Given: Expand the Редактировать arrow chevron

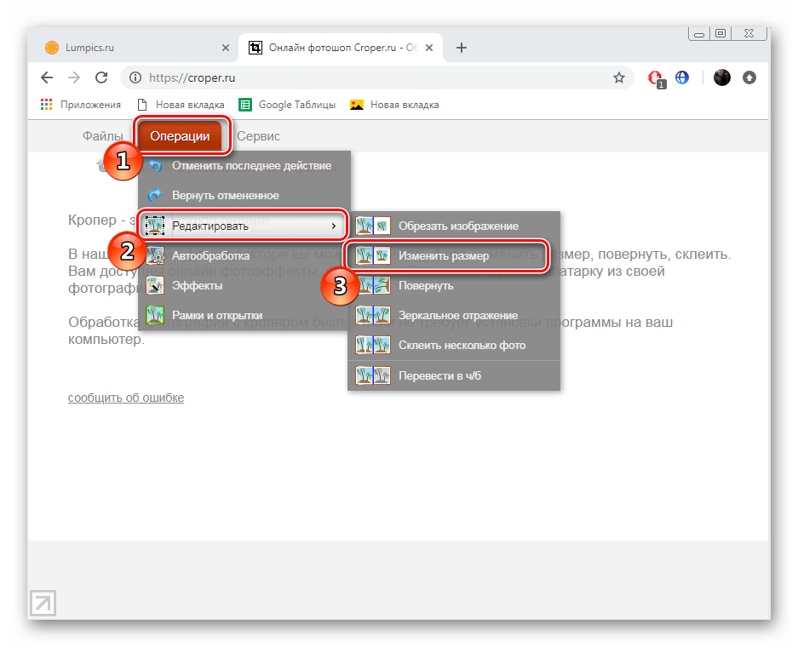Looking at the screenshot, I should point(333,226).
